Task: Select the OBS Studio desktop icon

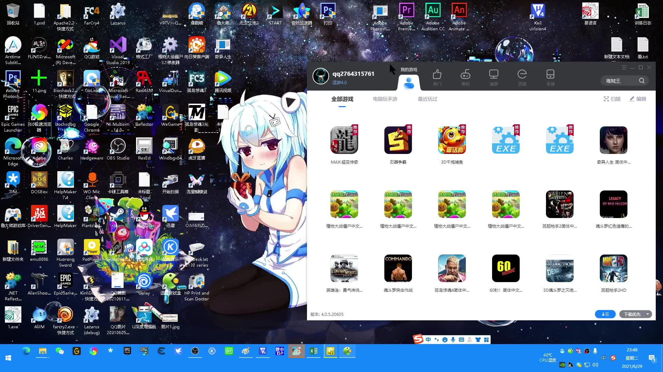Action: 118,149
